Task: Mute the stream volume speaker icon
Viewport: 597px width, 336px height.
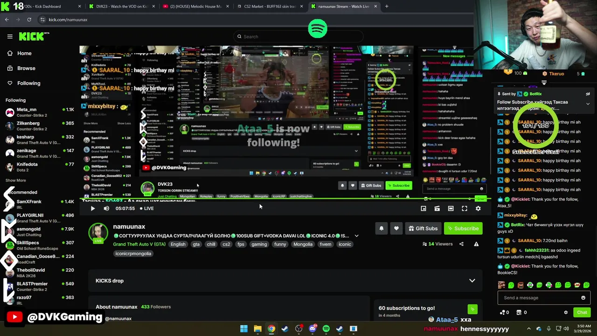Action: [106, 209]
